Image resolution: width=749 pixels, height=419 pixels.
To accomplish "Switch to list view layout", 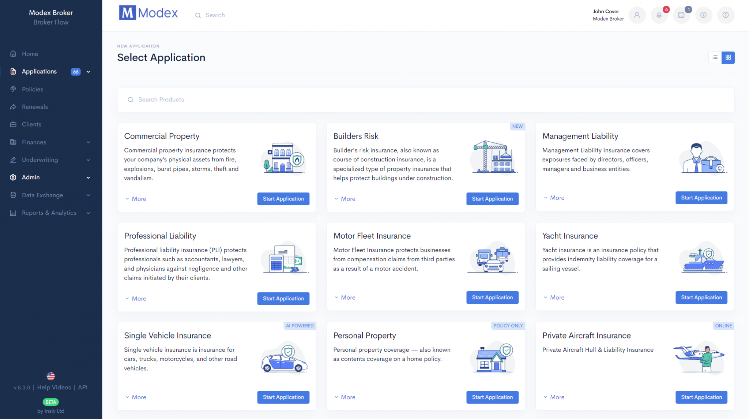I will click(715, 57).
